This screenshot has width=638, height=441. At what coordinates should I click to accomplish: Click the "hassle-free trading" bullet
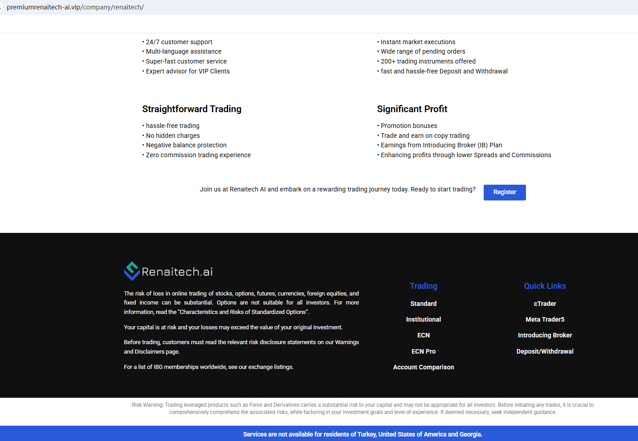coord(171,126)
